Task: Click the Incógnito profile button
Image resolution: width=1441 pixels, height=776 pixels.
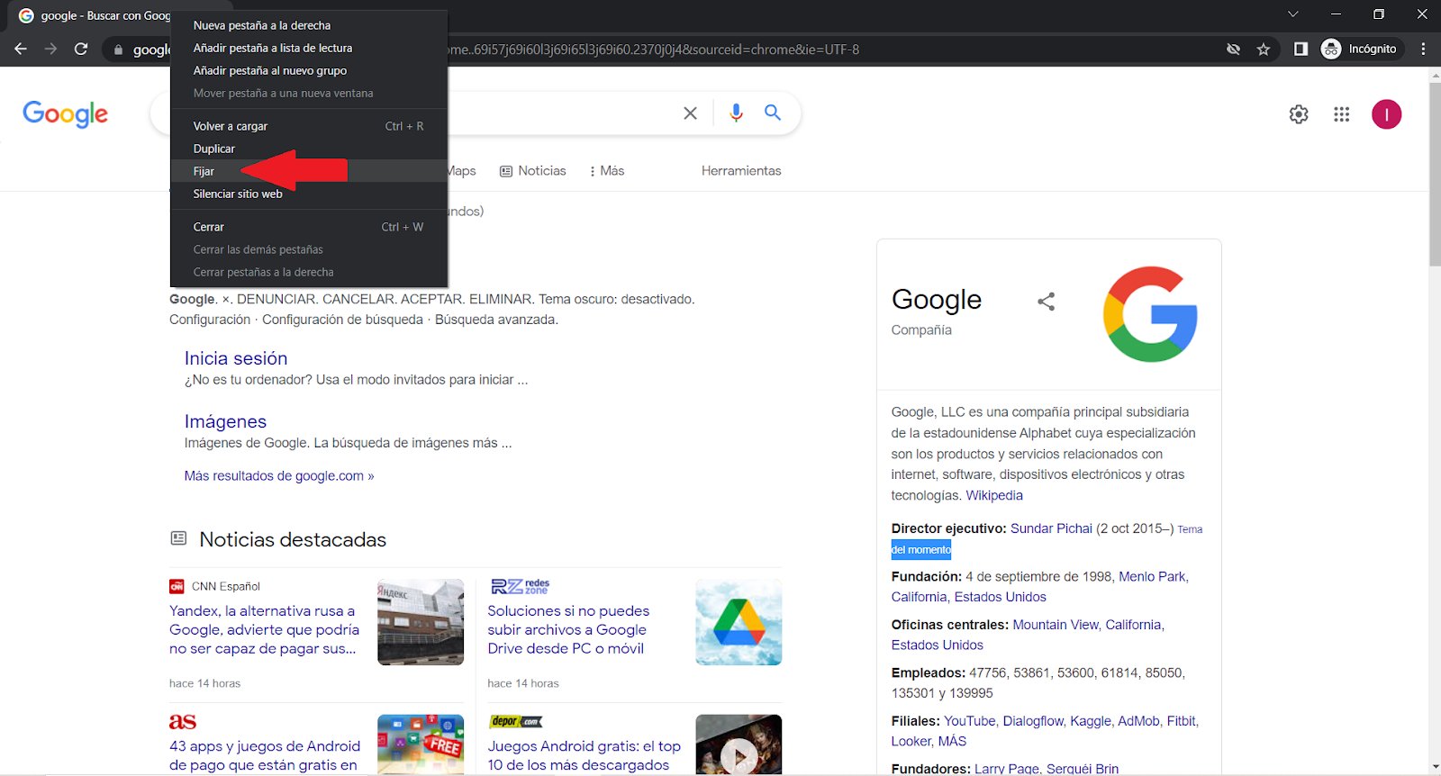Action: (x=1359, y=49)
